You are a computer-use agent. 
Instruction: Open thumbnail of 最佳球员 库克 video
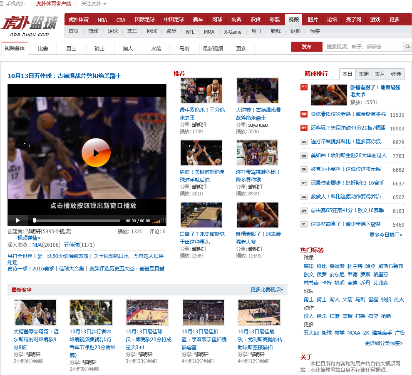tap(147, 312)
